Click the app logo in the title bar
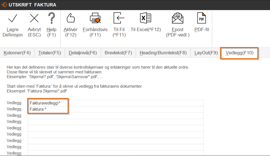The height and width of the screenshot is (156, 270). [4, 5]
